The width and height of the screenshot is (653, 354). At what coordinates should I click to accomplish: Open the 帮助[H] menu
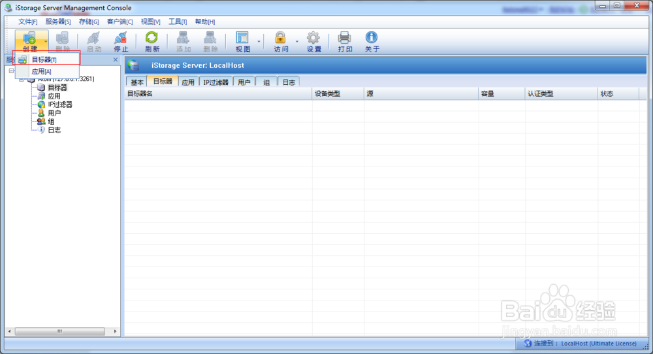click(205, 22)
